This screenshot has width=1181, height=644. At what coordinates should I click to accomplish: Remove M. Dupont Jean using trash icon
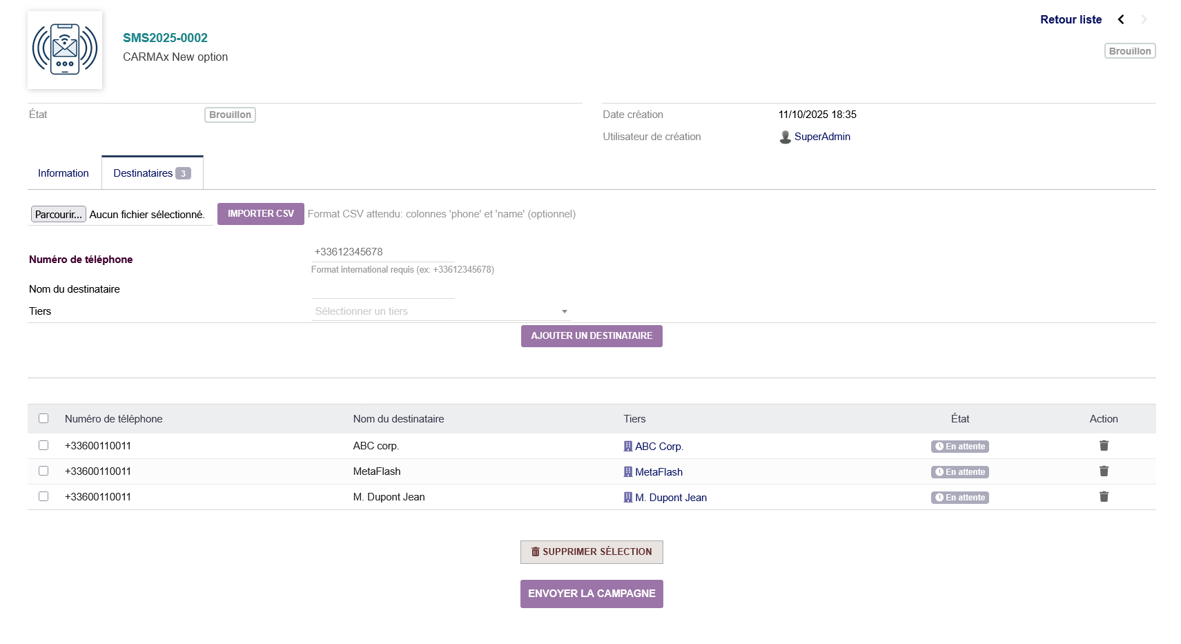(x=1104, y=497)
